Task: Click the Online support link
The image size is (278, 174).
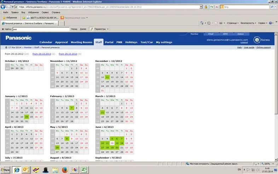Action: (263, 47)
